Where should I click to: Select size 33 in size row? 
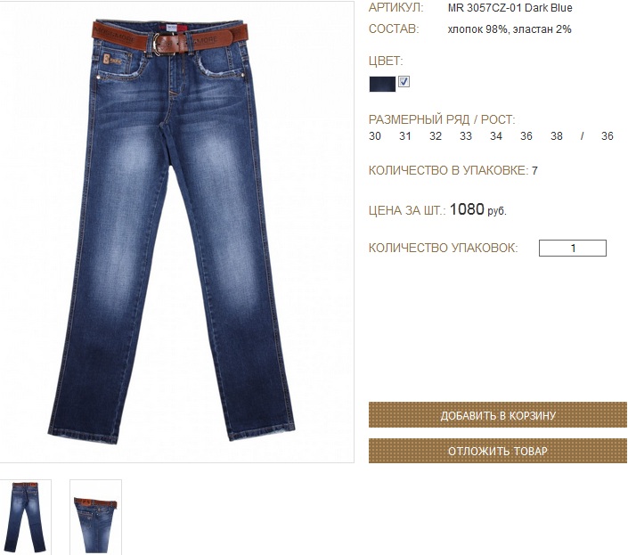point(465,136)
